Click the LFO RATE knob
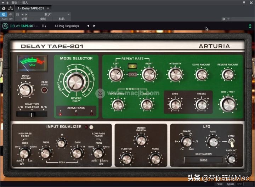Screen dimensions: 255x187 tap(213, 141)
